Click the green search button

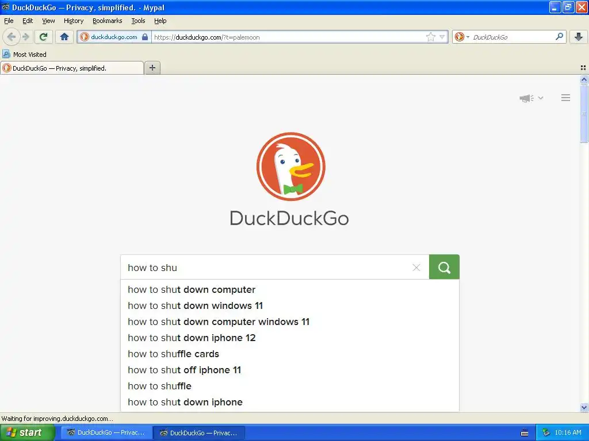point(444,267)
